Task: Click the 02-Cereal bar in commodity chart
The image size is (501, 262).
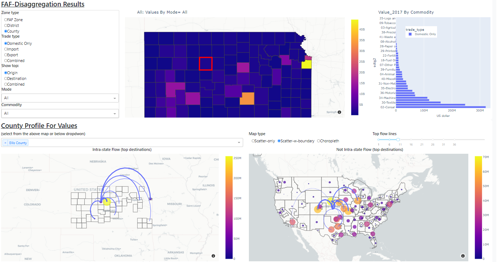Action: pyautogui.click(x=441, y=107)
